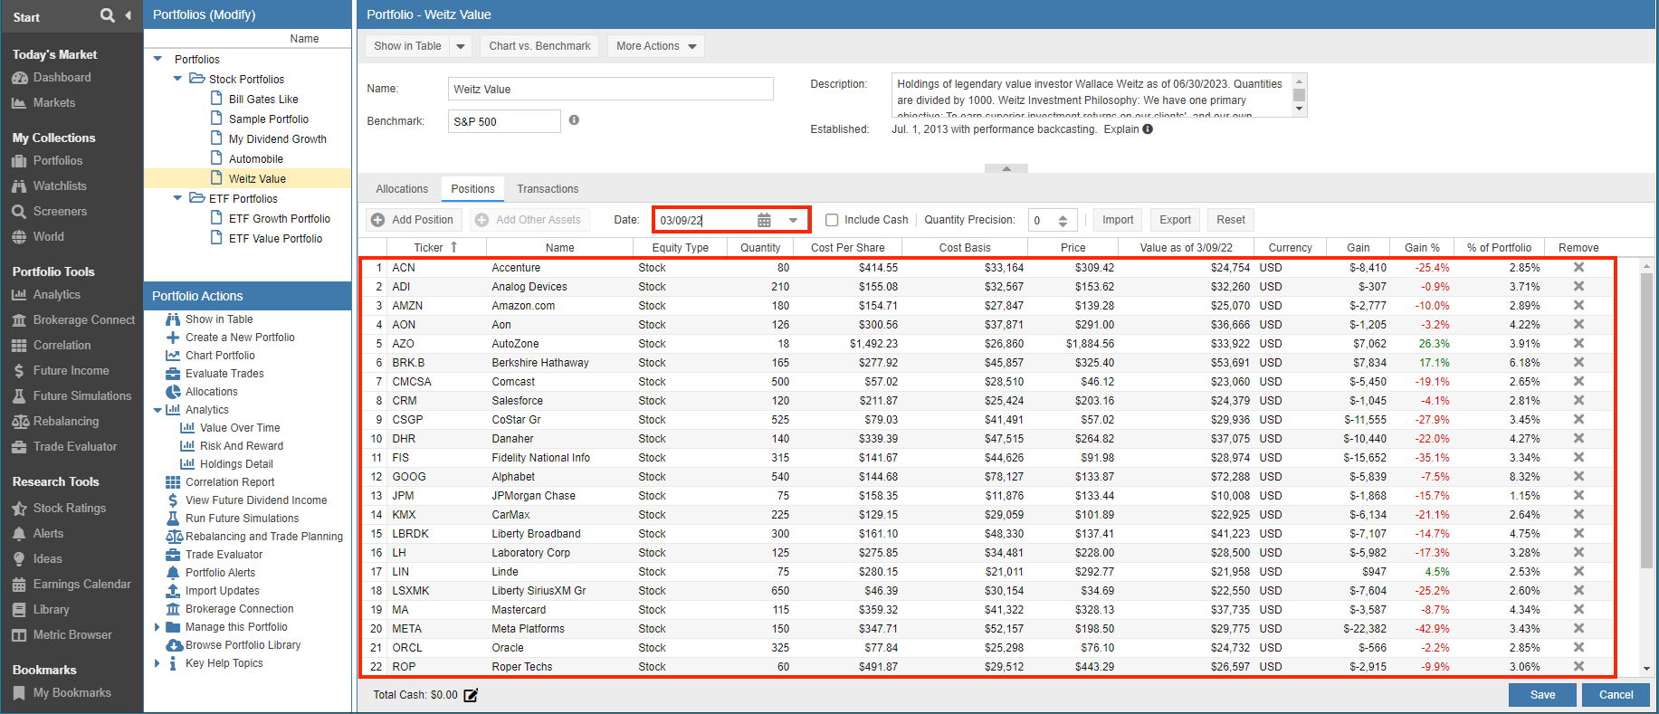1659x714 pixels.
Task: Click the Rebalancing scales icon
Action: click(20, 422)
